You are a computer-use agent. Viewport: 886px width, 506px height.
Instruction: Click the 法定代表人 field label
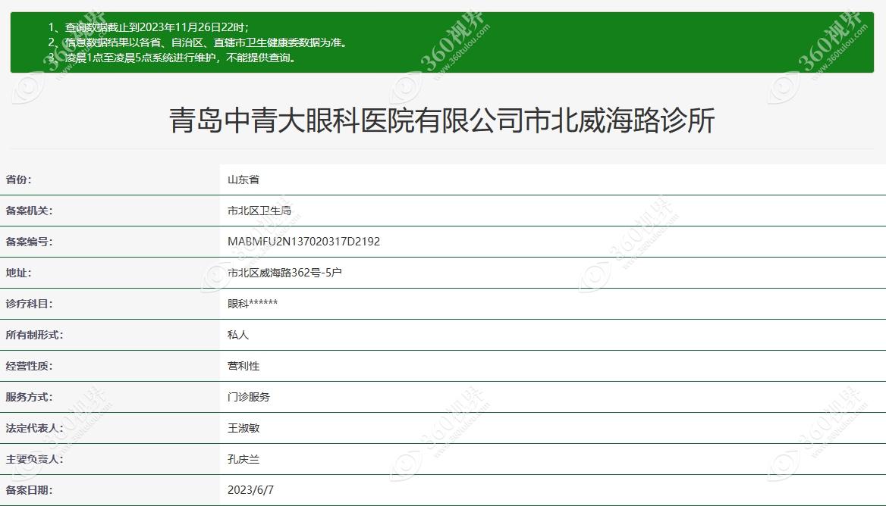point(34,427)
